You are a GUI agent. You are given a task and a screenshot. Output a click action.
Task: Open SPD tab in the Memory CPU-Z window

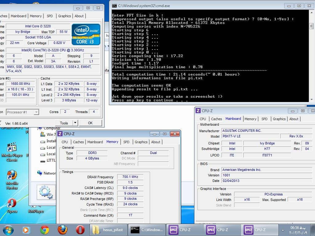pos(126,142)
